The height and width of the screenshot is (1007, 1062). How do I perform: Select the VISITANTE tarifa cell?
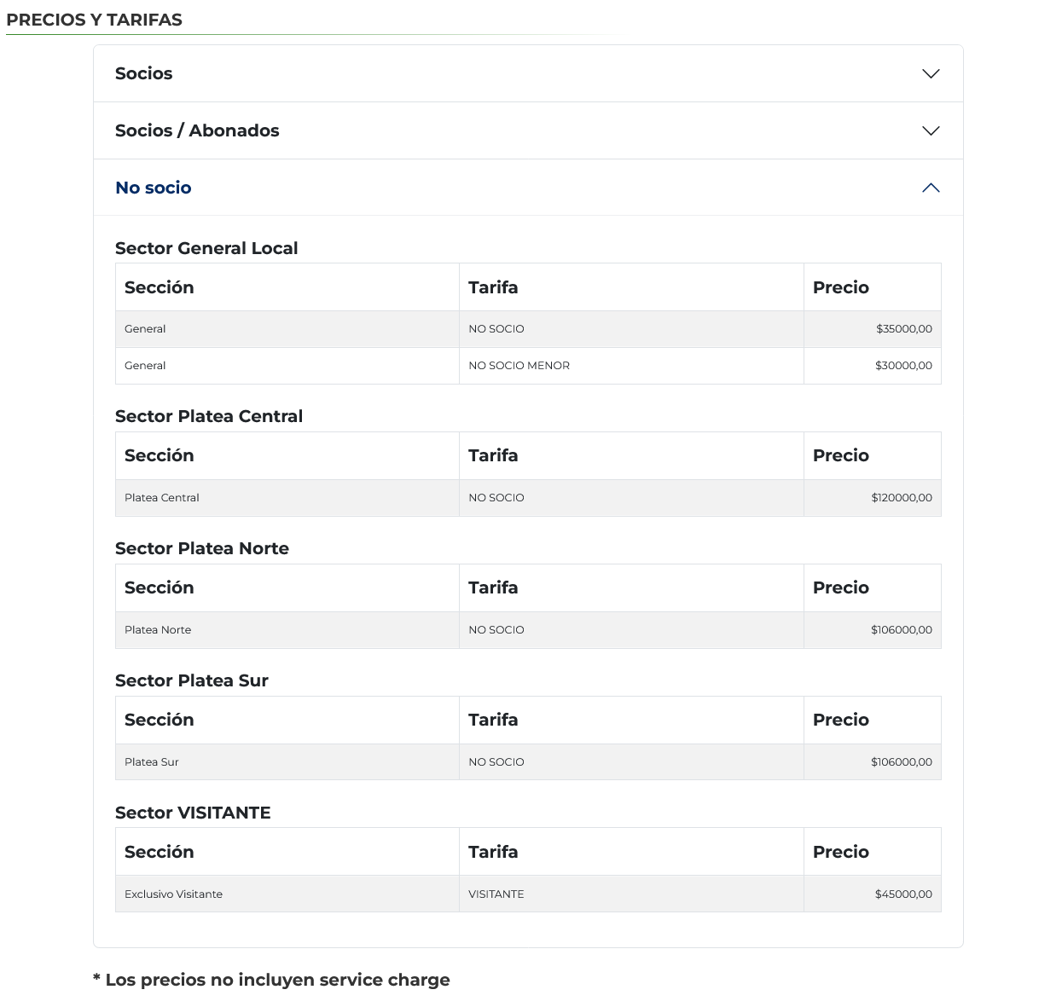pos(496,894)
